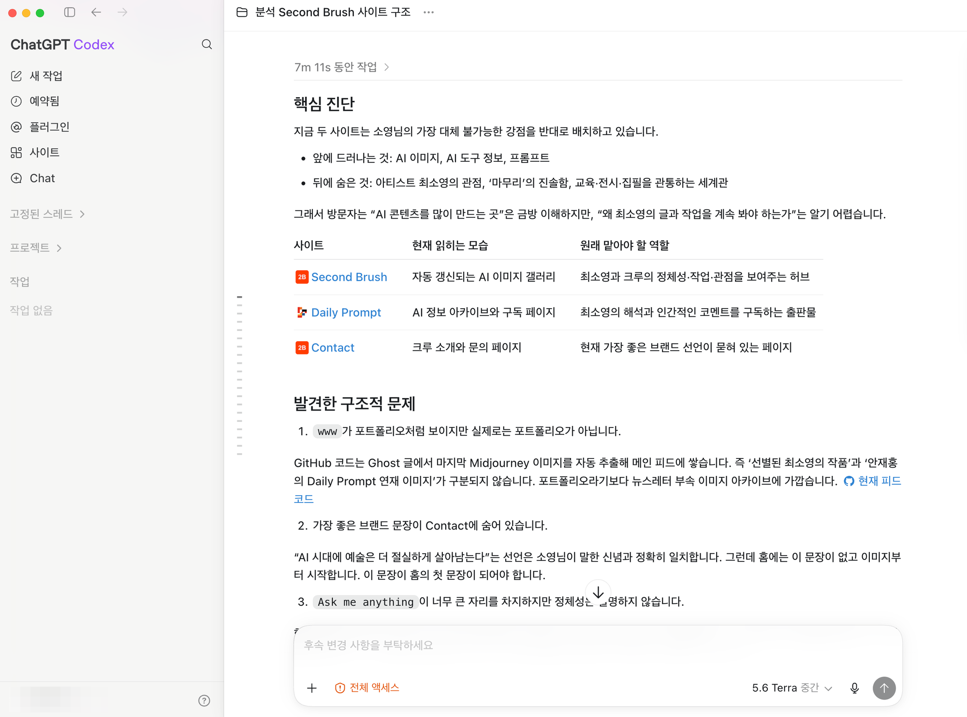Click the GitHub icon before 현재 피드

[849, 481]
